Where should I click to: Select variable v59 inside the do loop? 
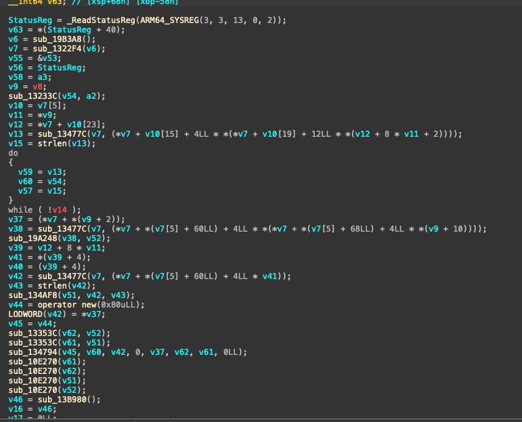point(25,172)
